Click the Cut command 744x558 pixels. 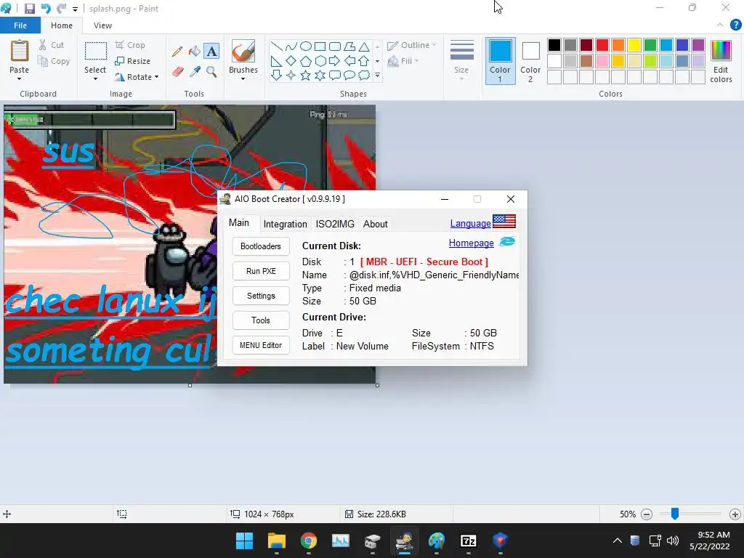point(52,45)
